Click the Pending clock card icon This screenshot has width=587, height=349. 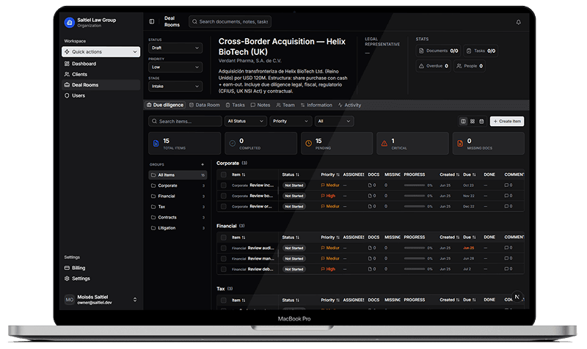click(x=308, y=143)
